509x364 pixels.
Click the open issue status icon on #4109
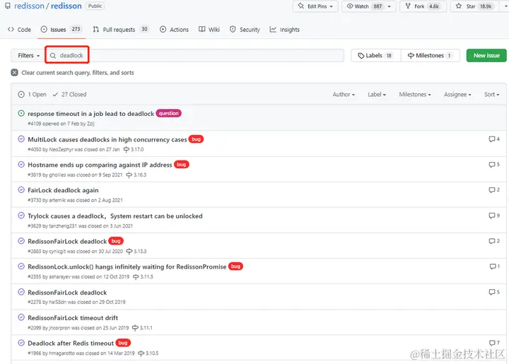coord(21,113)
